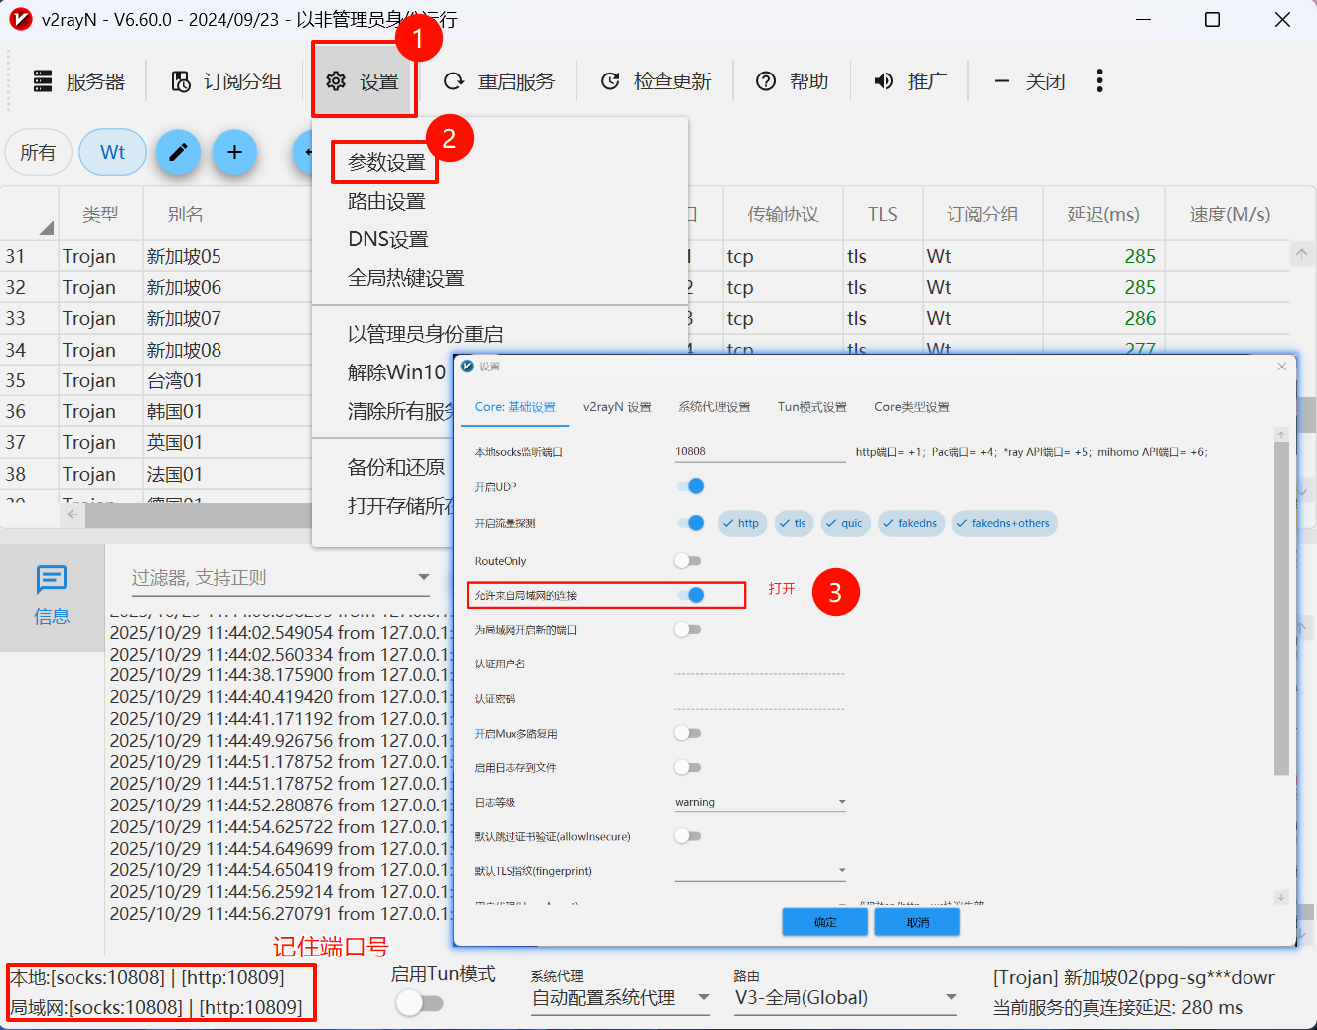Image resolution: width=1317 pixels, height=1030 pixels.
Task: Select the Wt subscription group chip
Action: tap(112, 152)
